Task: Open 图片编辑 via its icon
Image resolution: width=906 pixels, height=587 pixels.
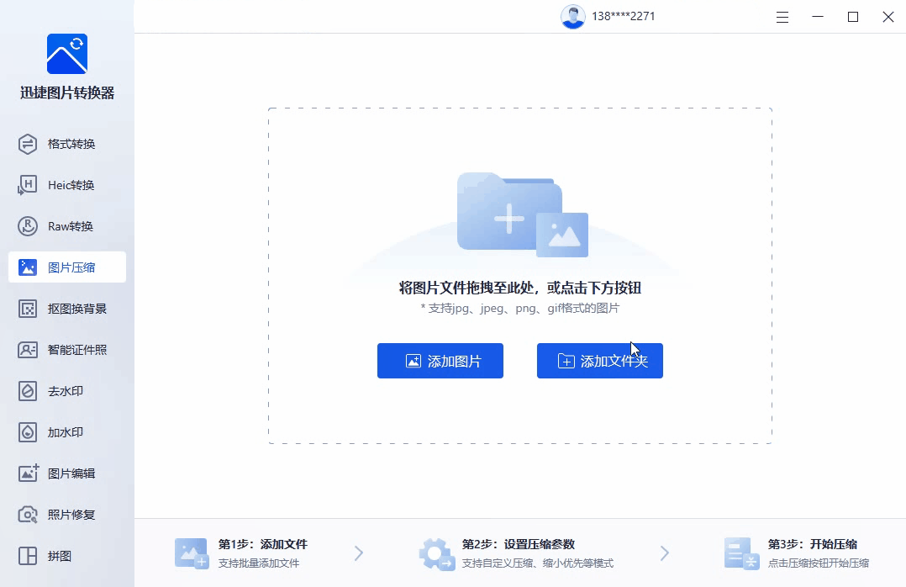Action: point(28,473)
